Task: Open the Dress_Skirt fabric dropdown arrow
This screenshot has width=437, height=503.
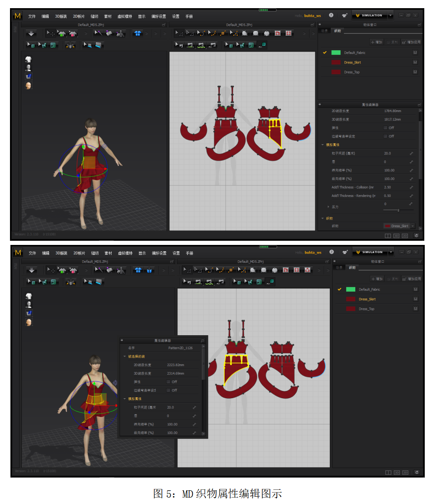Action: click(412, 226)
